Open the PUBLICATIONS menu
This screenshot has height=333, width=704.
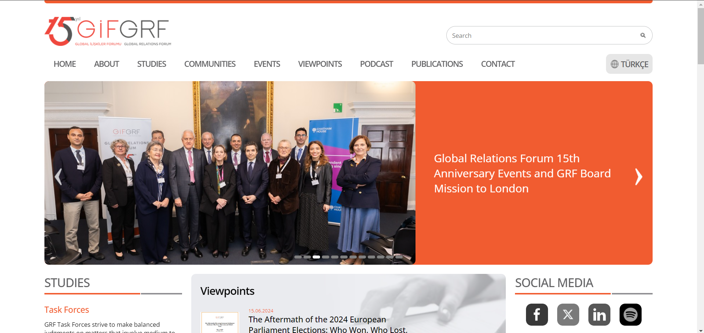click(x=437, y=64)
